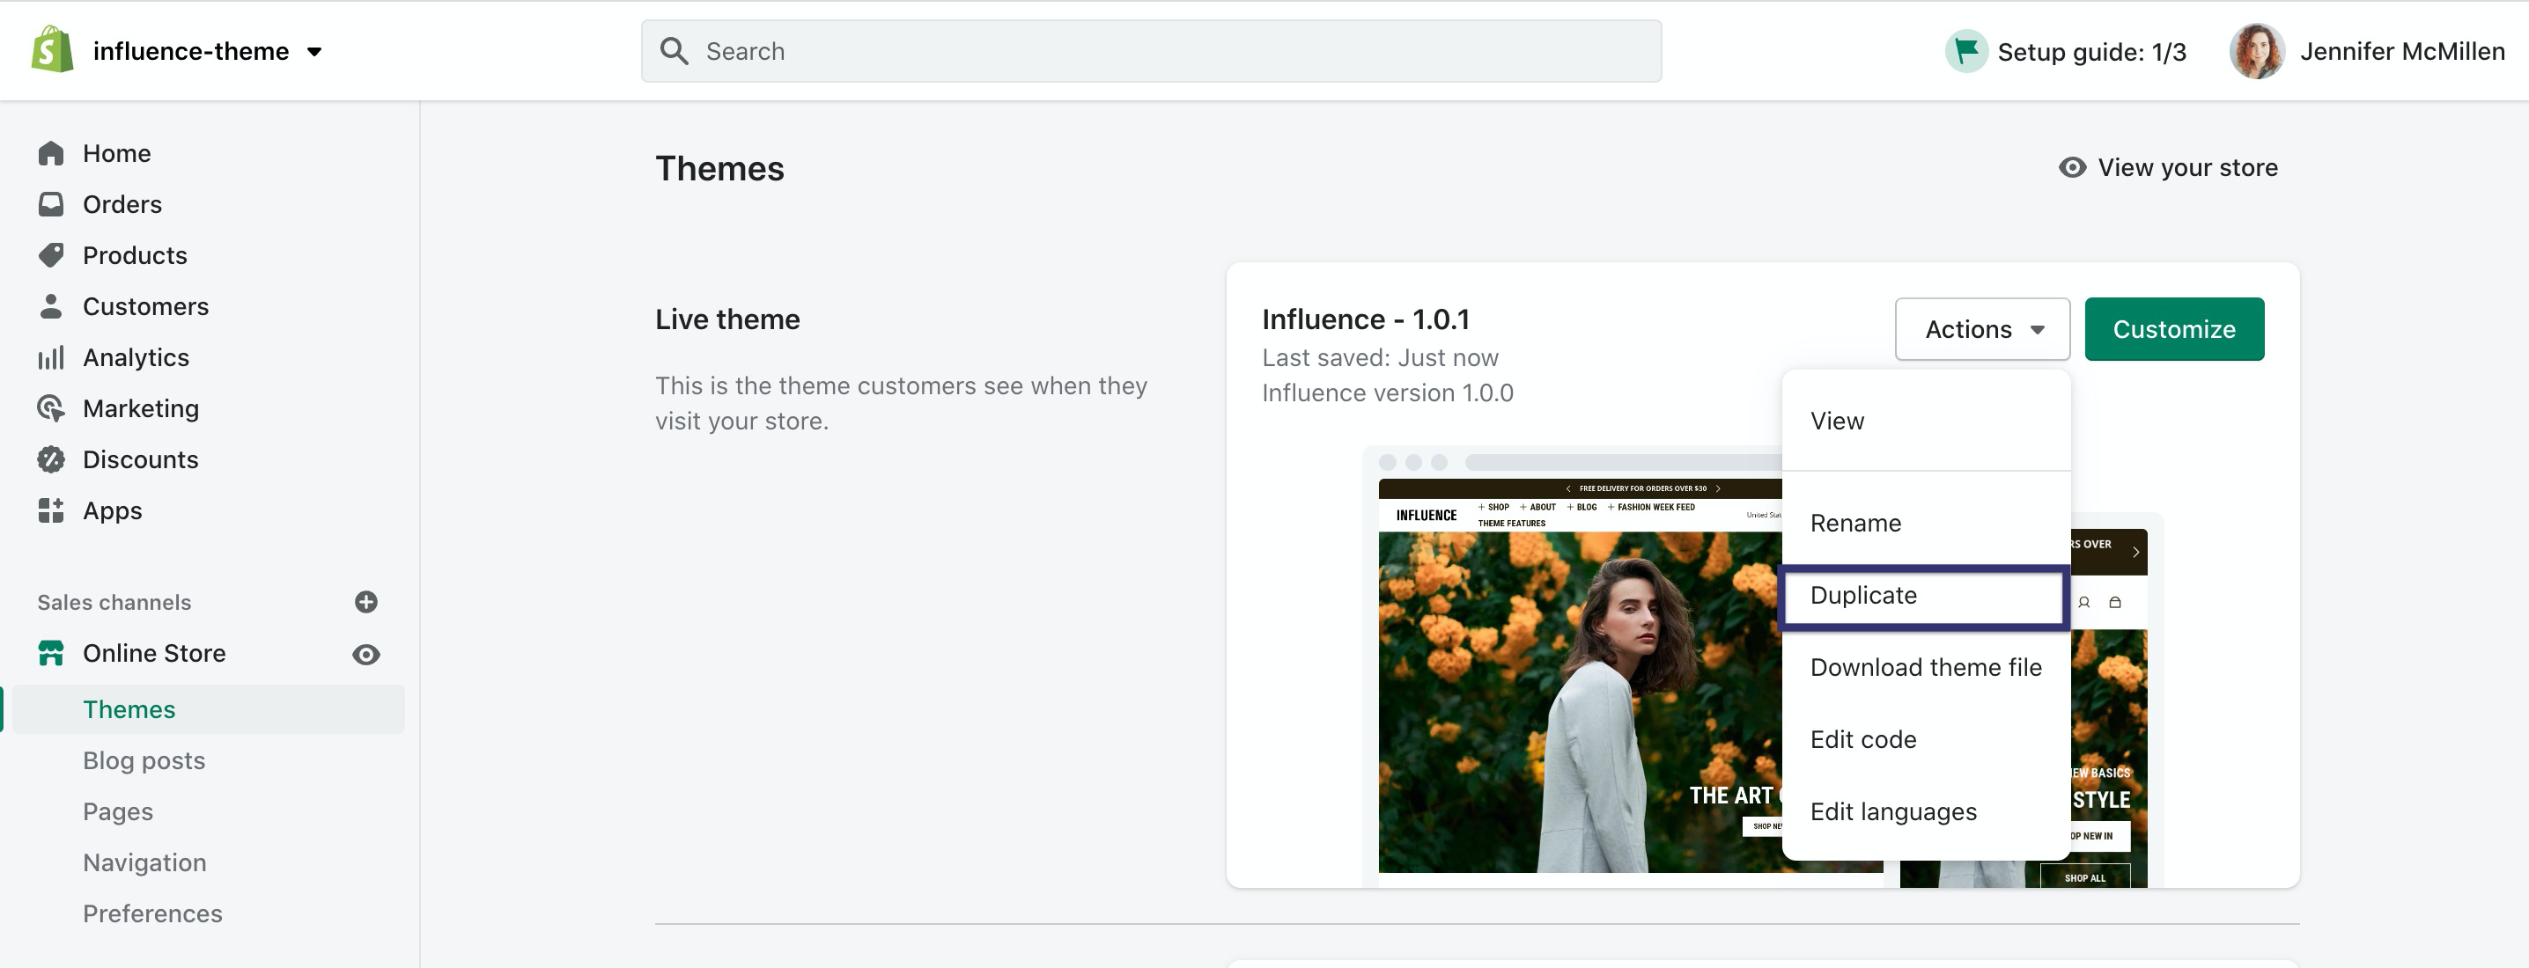Go to Home in sidebar
Image resolution: width=2529 pixels, height=968 pixels.
click(117, 153)
